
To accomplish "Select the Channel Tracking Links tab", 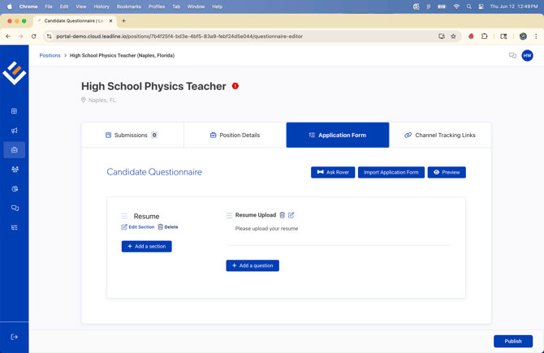I will (439, 136).
